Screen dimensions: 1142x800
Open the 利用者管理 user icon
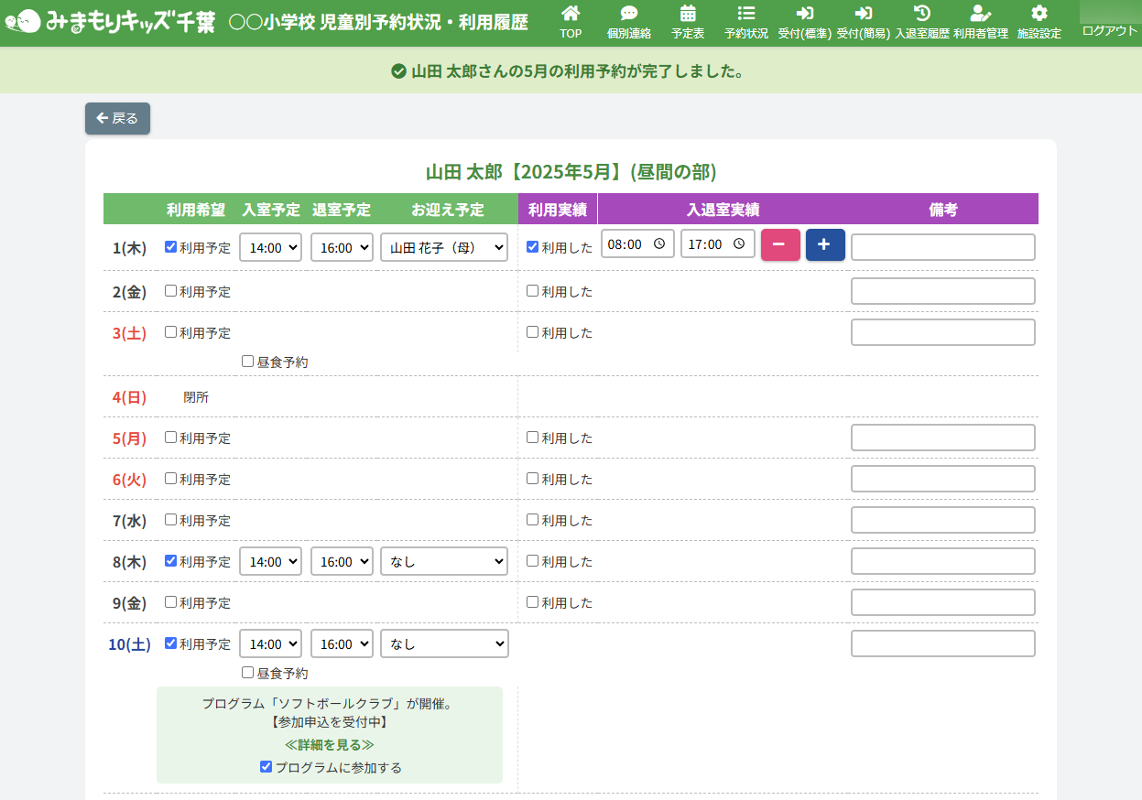[x=980, y=14]
